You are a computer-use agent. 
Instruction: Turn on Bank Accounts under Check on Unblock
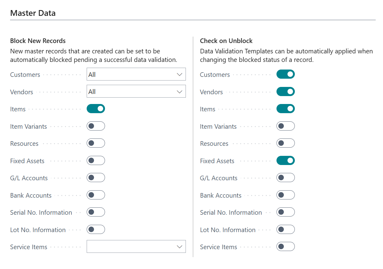click(286, 195)
